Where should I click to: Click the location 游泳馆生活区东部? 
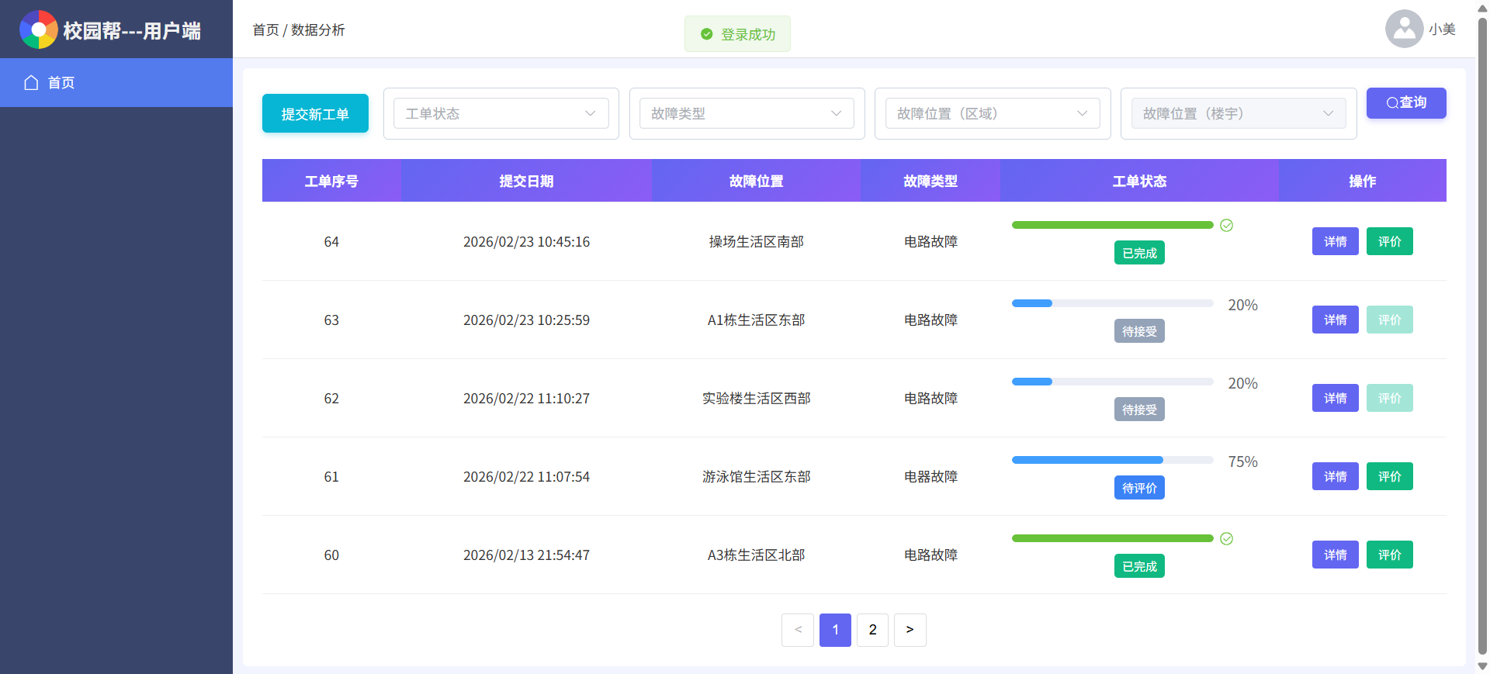tap(757, 477)
